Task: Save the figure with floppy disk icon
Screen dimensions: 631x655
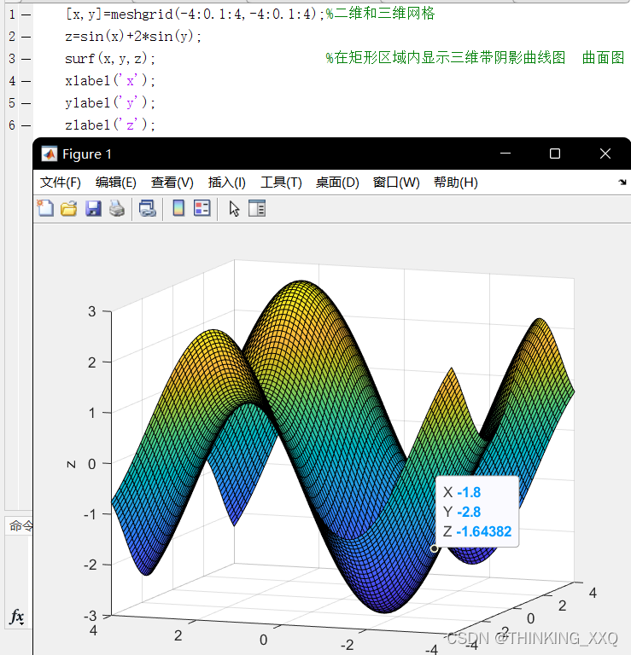Action: (93, 208)
